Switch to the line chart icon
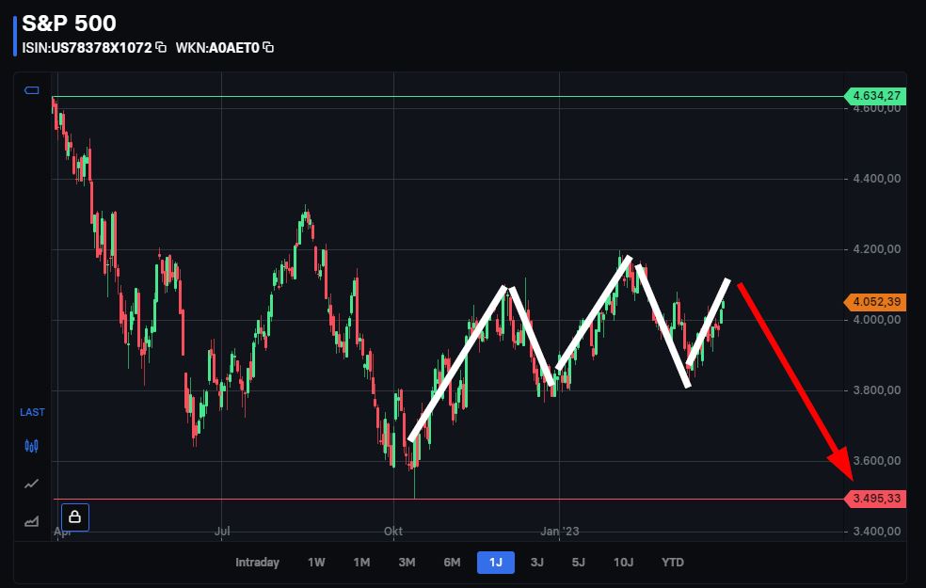926x588 pixels. click(31, 482)
